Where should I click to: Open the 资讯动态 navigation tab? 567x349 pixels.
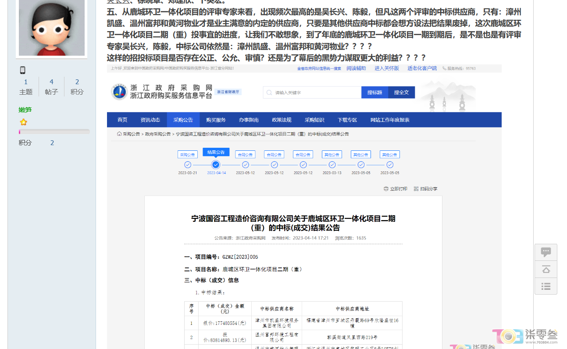pyautogui.click(x=150, y=120)
